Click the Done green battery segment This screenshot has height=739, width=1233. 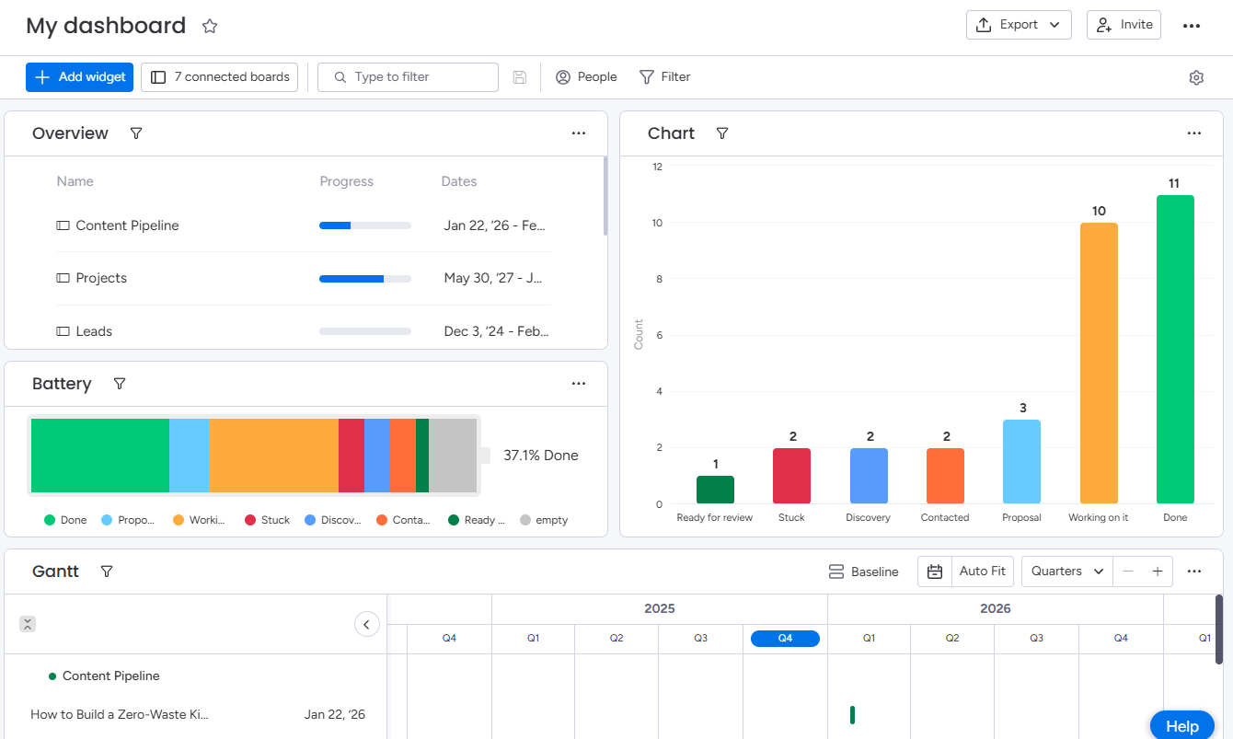click(x=100, y=456)
